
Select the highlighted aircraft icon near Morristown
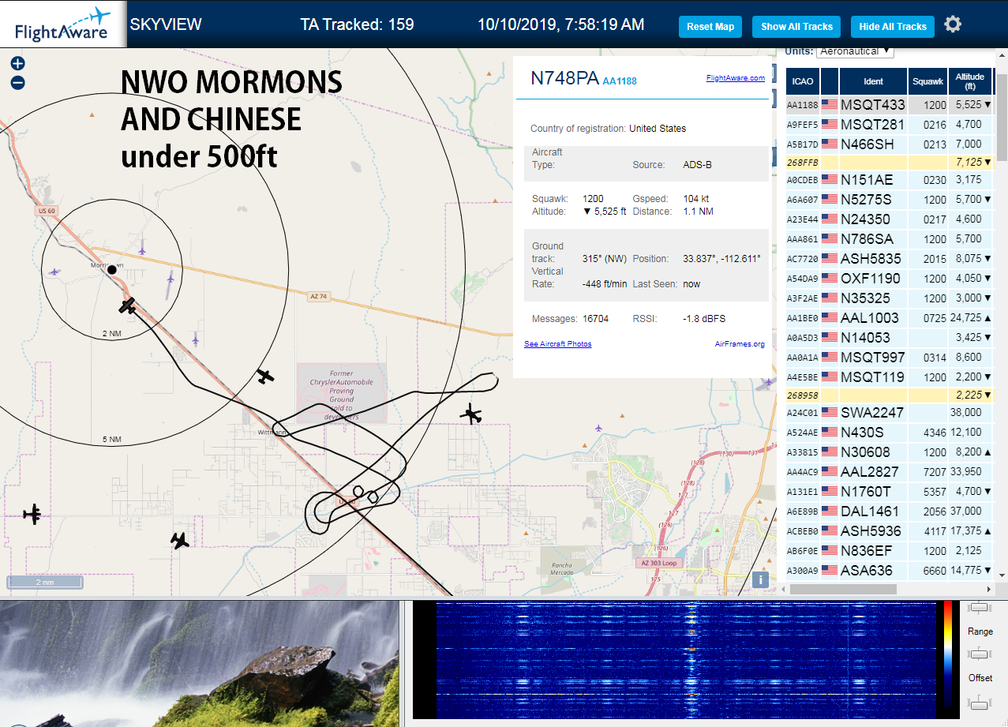click(x=128, y=305)
